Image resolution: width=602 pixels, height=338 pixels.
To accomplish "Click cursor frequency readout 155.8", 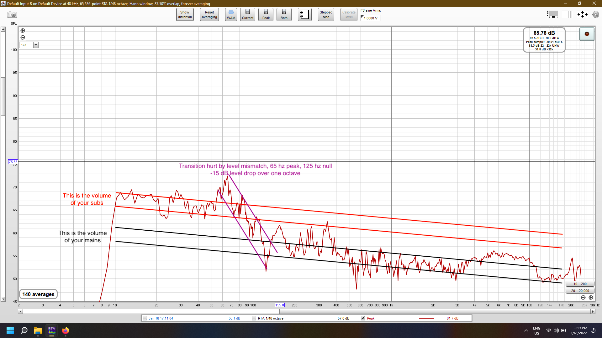I will point(279,305).
